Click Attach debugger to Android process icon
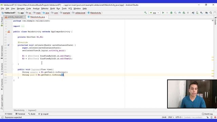Screen dimensions: 217x122 point(184,13)
